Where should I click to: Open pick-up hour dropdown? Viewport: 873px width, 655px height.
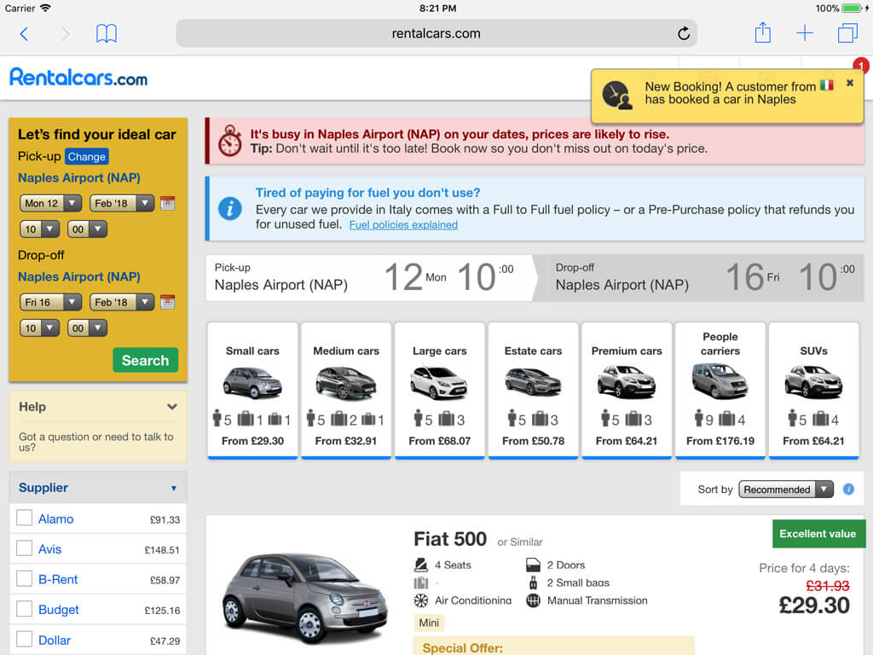[x=39, y=229]
